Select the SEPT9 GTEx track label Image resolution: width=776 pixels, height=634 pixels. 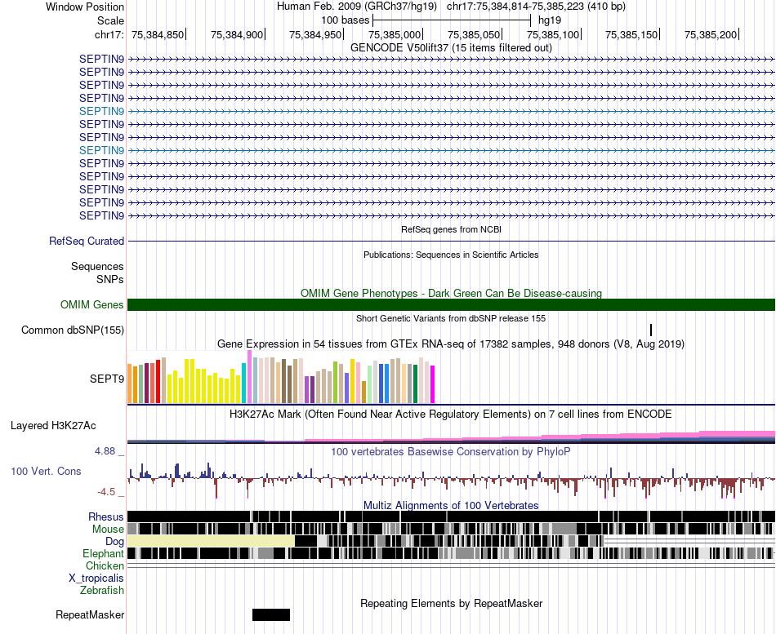107,379
